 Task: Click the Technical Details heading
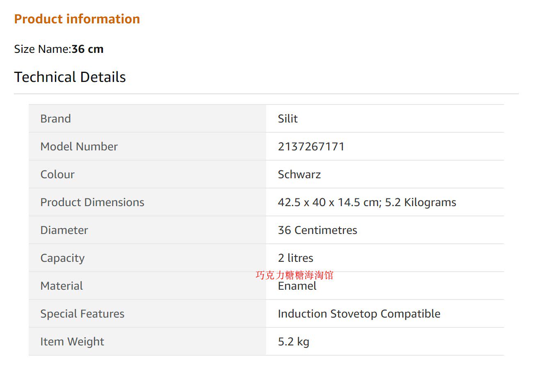point(70,77)
